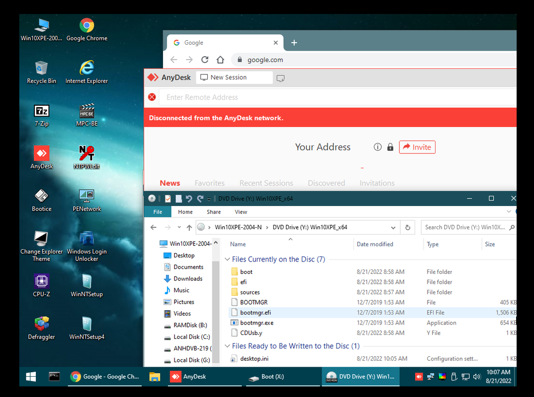
Task: Click Chrome reload page button
Action: [x=205, y=60]
